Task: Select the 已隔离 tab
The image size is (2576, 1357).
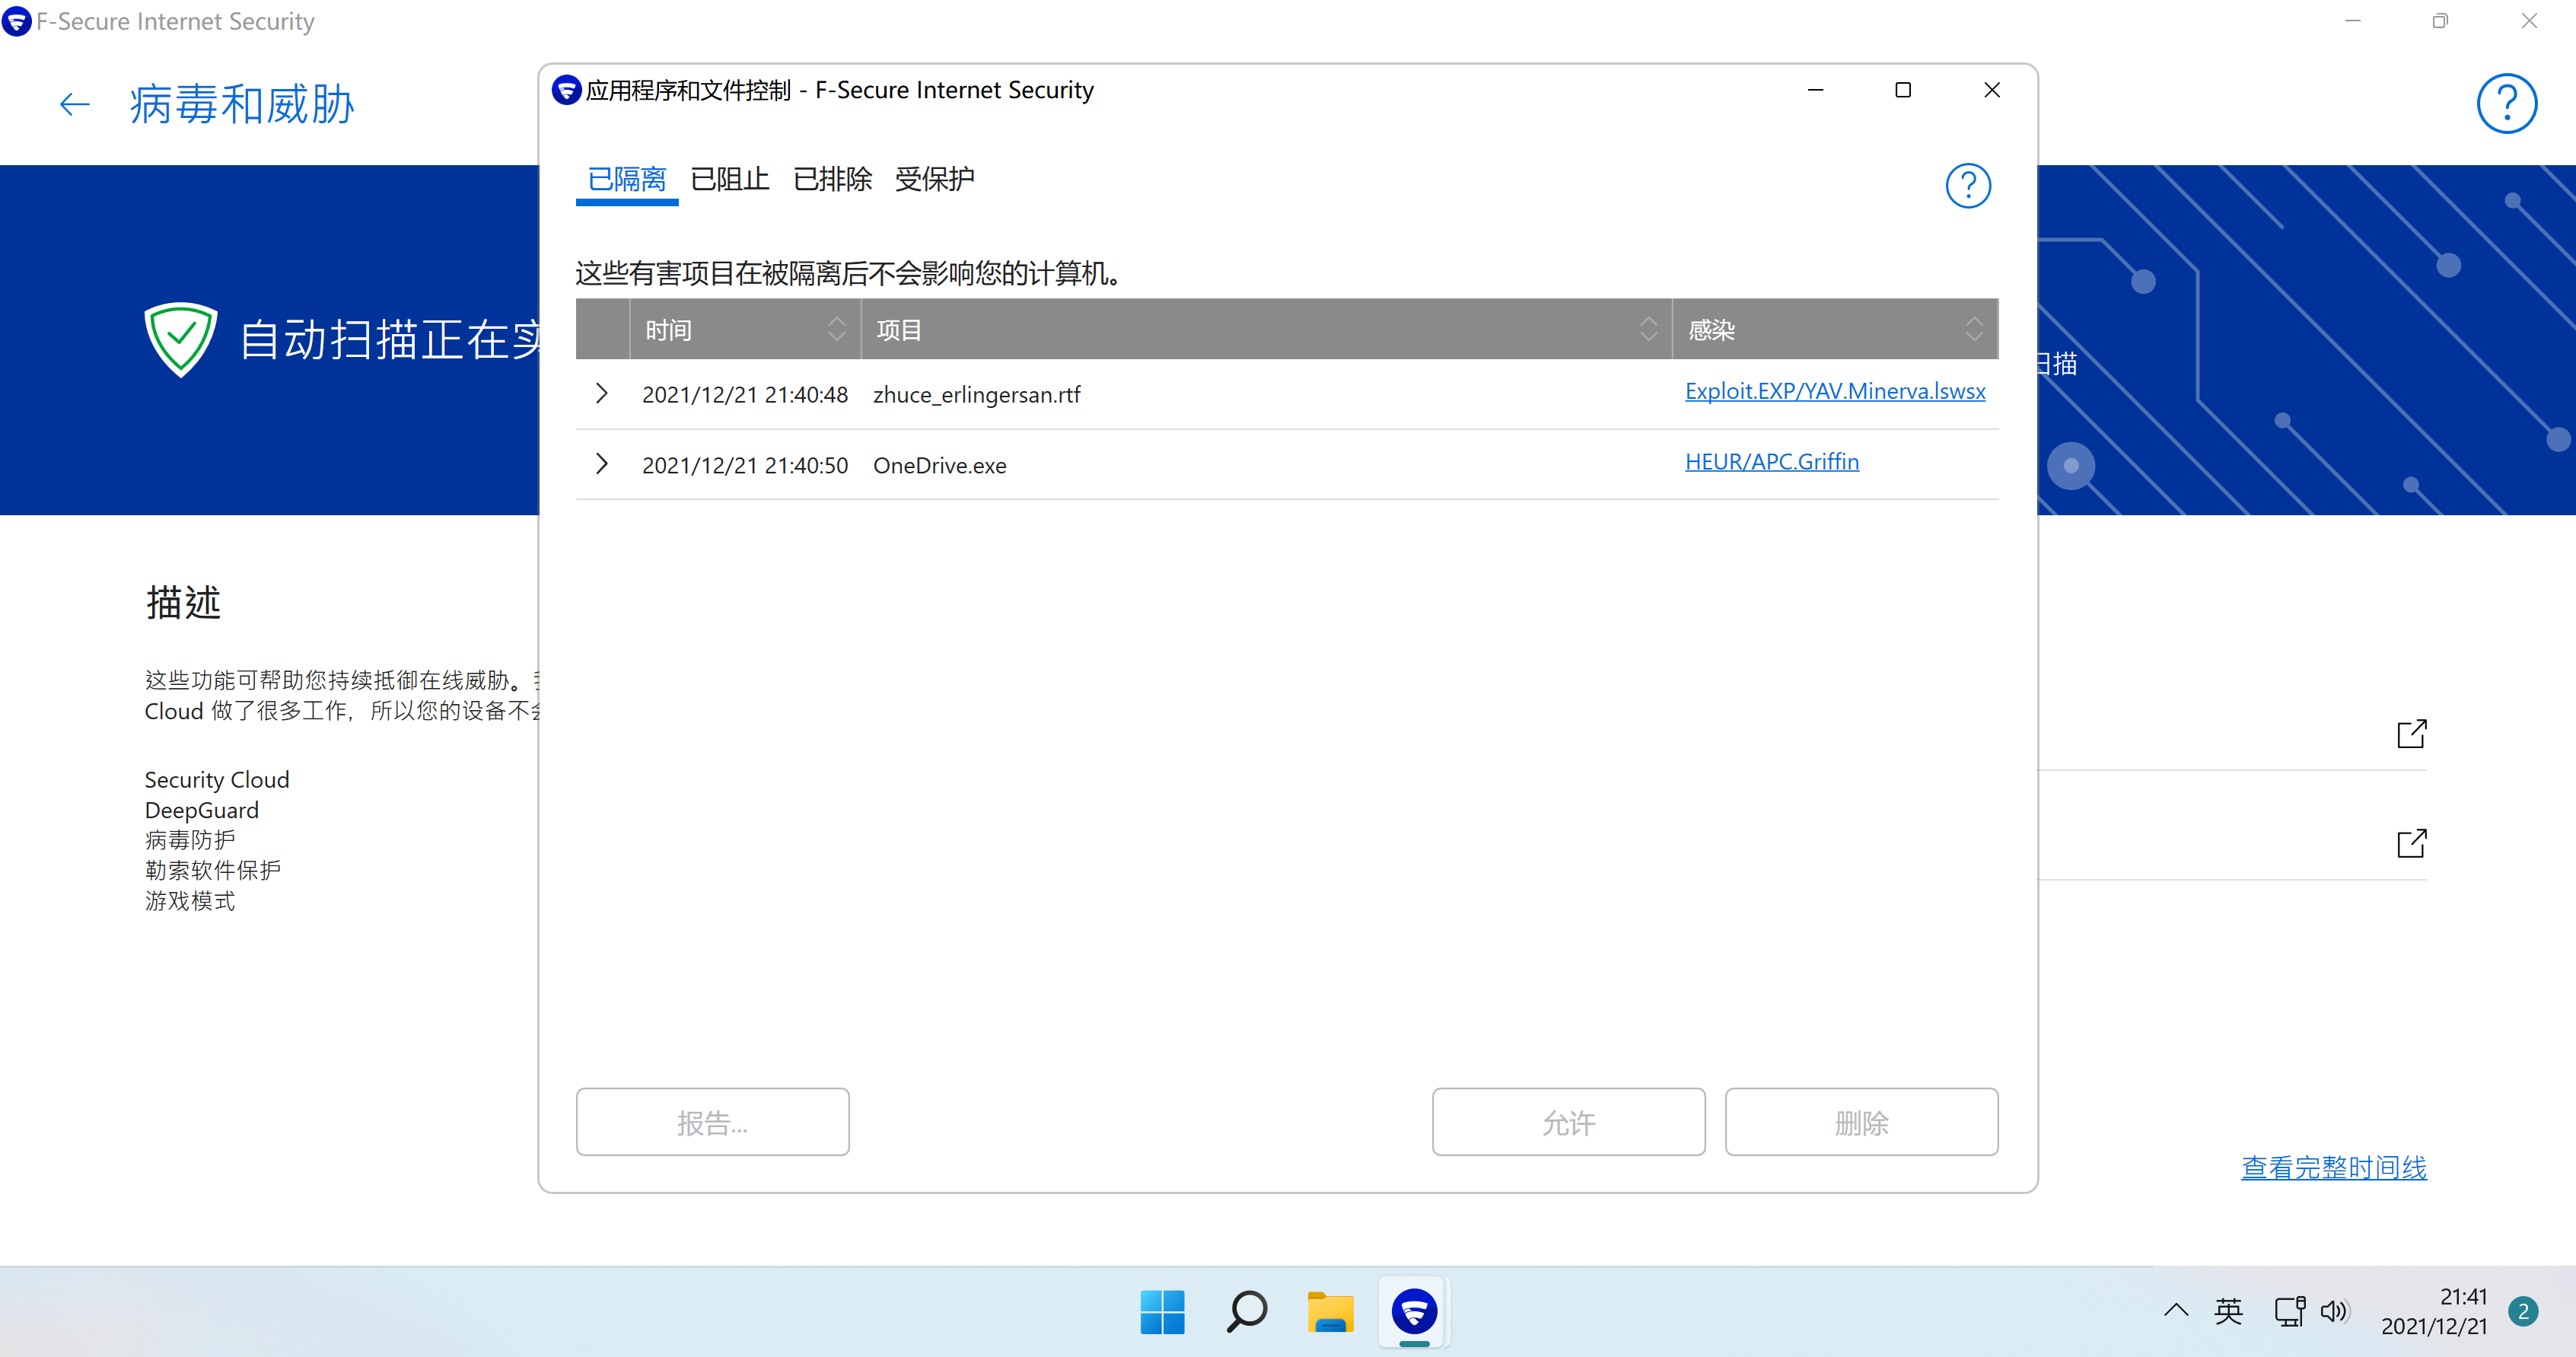Action: [627, 179]
